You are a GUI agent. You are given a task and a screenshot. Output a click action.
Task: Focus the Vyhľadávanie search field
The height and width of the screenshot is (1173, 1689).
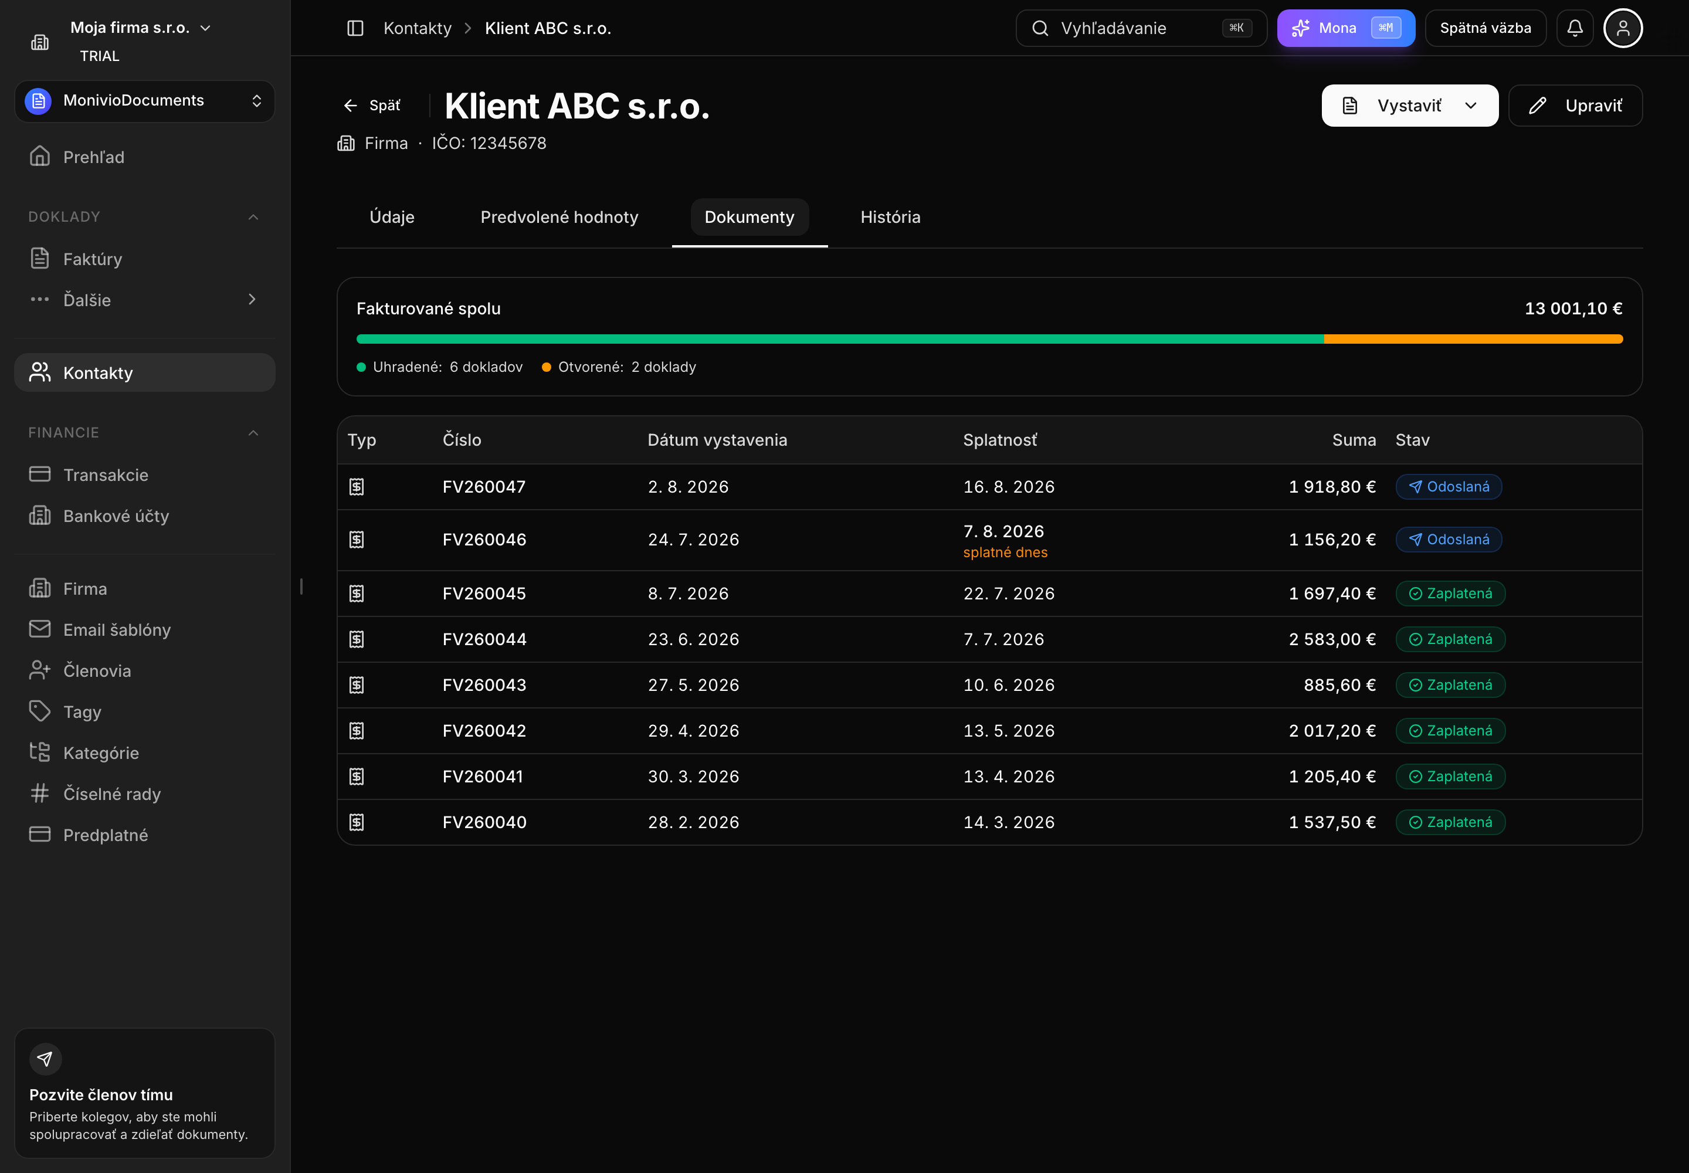(x=1141, y=28)
